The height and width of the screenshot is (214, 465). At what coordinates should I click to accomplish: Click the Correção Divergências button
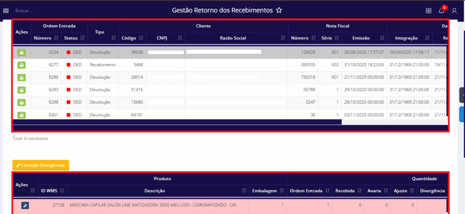pos(41,165)
